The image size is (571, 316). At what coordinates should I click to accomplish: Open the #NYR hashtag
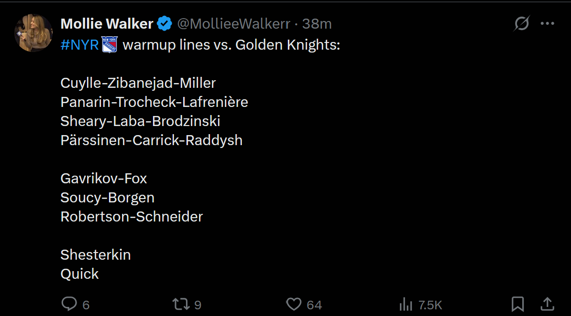coord(79,45)
